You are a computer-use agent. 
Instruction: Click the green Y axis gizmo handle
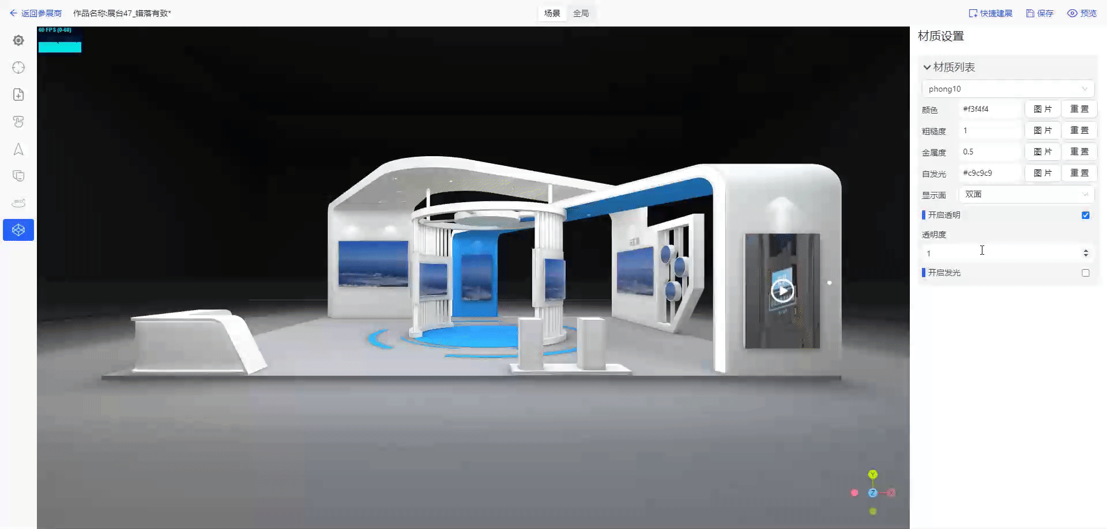(x=872, y=474)
